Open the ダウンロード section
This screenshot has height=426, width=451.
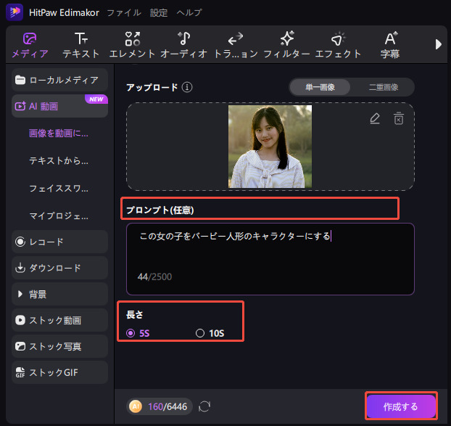60,268
